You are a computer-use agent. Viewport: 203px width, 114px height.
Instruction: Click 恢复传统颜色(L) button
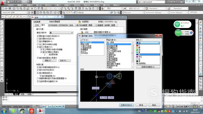pos(148,67)
